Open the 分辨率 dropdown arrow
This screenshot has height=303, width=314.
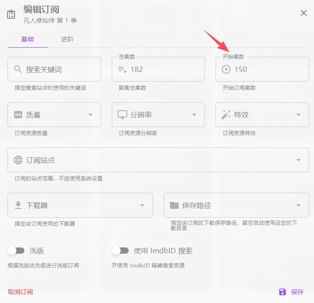tap(194, 115)
